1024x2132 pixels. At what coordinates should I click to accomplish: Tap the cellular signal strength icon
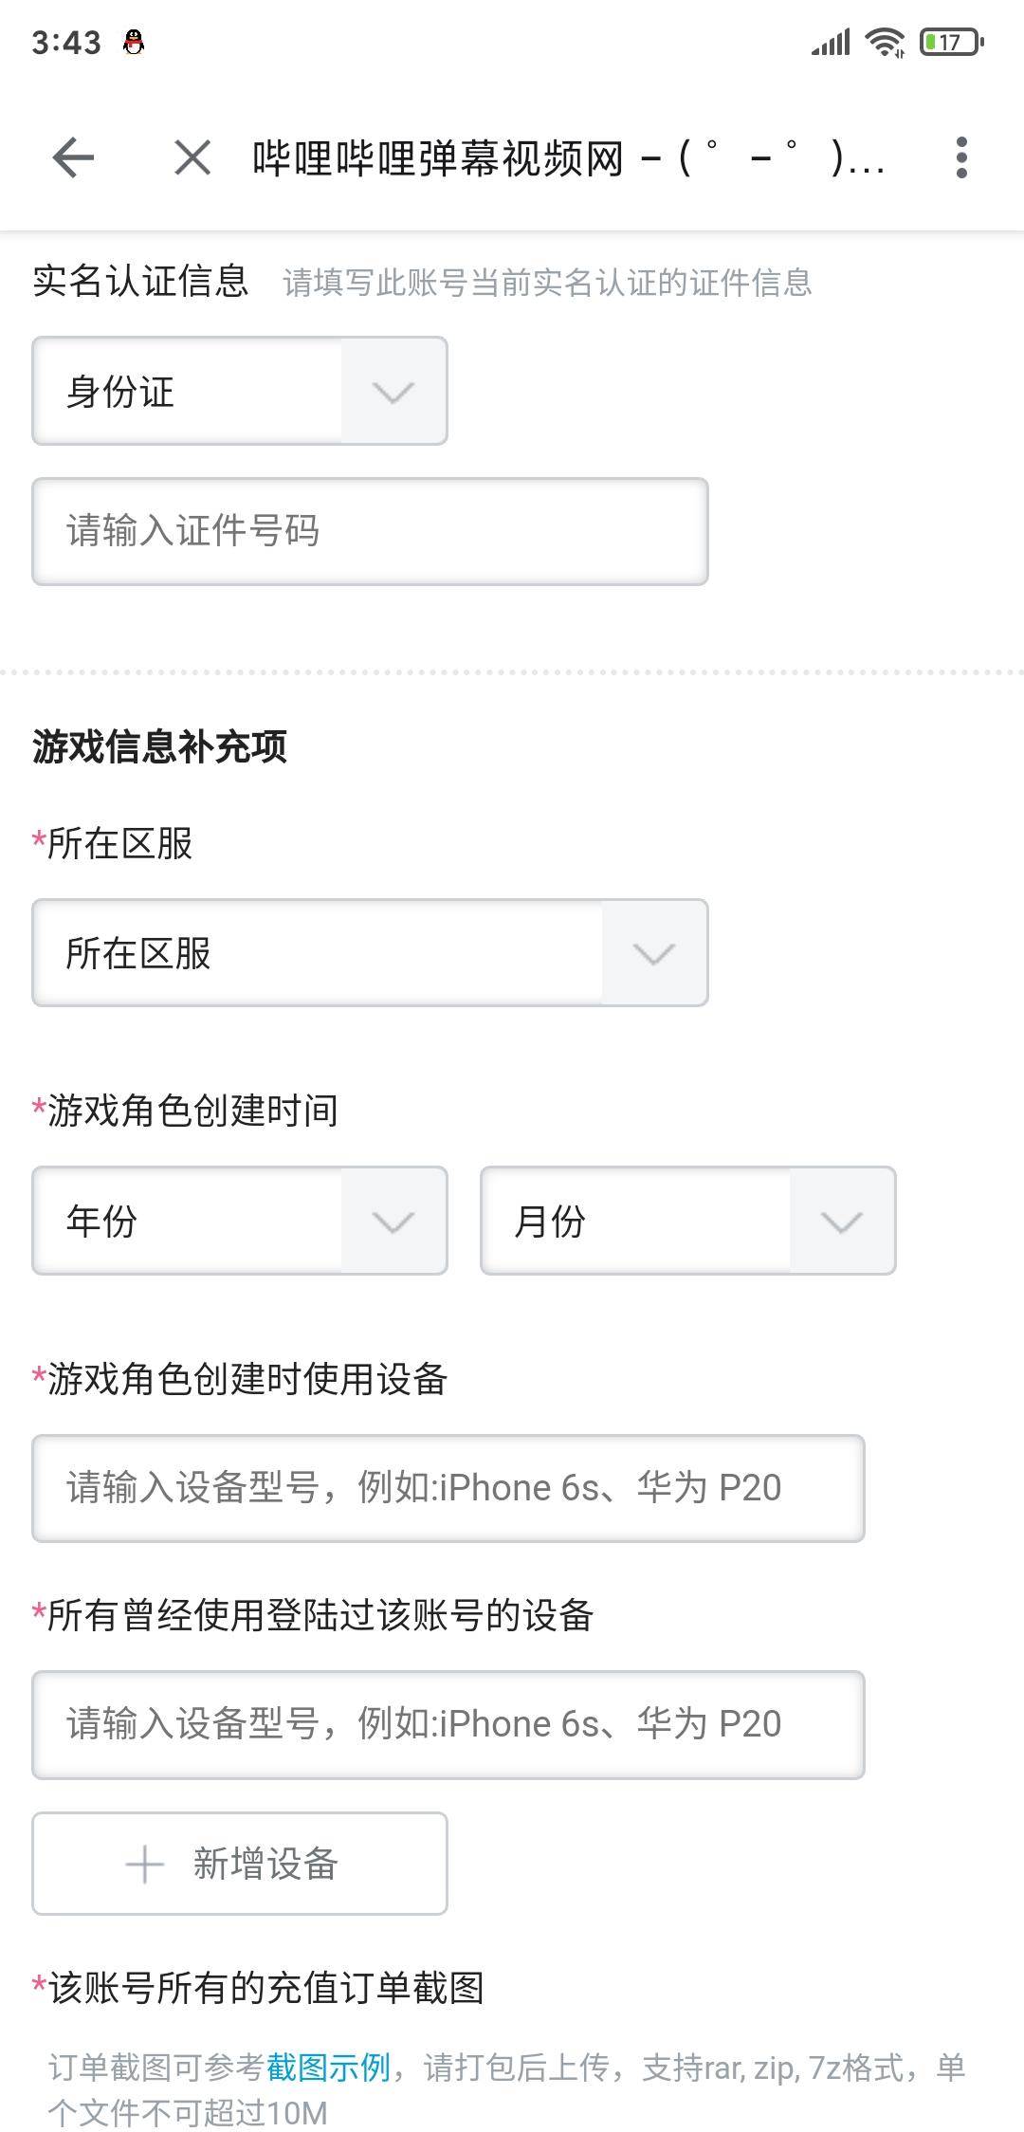pos(831,42)
